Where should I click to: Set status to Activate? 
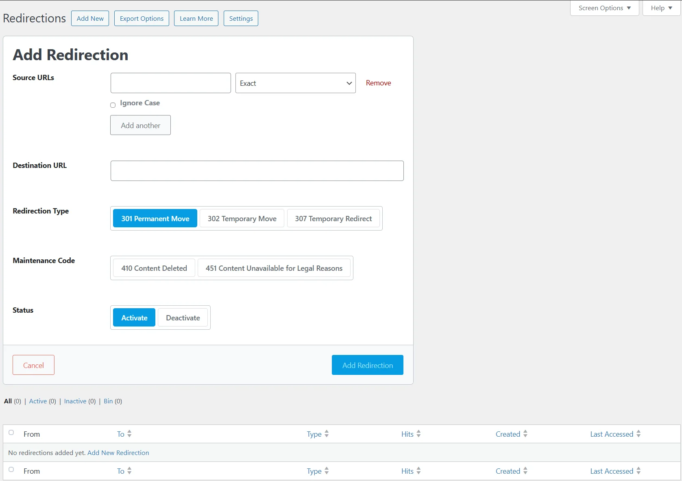pyautogui.click(x=134, y=318)
